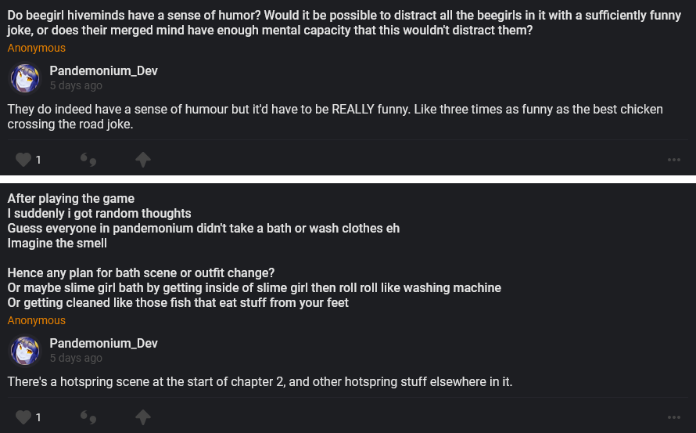696x433 pixels.
Task: Click the beegirl hivemind question text
Action: [344, 23]
